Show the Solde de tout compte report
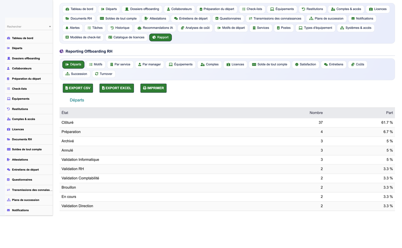 [x=270, y=64]
